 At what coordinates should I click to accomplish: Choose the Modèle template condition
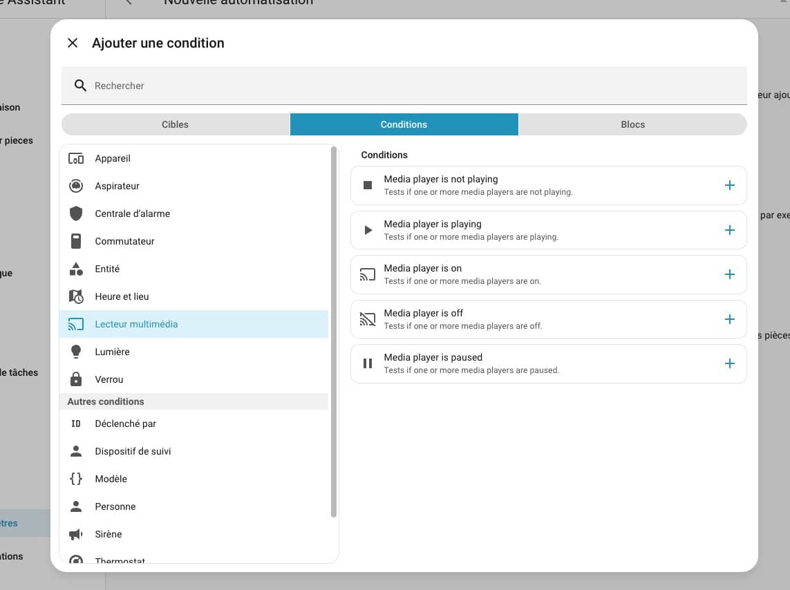pos(111,479)
